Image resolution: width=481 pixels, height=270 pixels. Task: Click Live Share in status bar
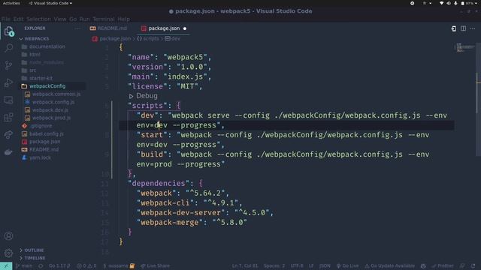click(156, 266)
